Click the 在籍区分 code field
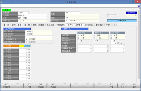Image resolution: width=141 pixels, height=91 pixels. (x=19, y=21)
